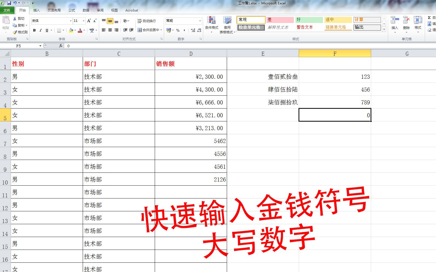Expand the Merge and Center dropdown arrow

[161, 30]
